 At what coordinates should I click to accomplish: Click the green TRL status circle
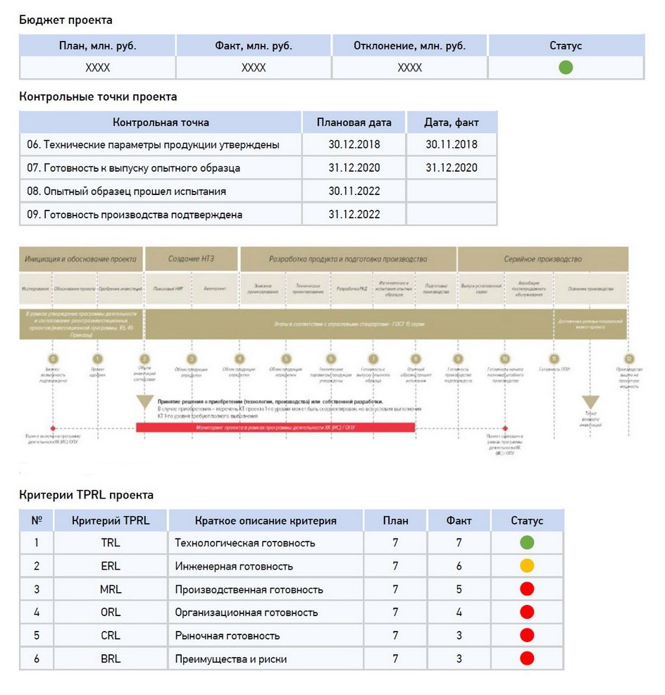point(526,543)
